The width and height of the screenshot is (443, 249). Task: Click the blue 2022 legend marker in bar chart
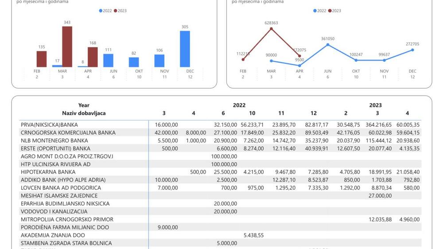[101, 11]
